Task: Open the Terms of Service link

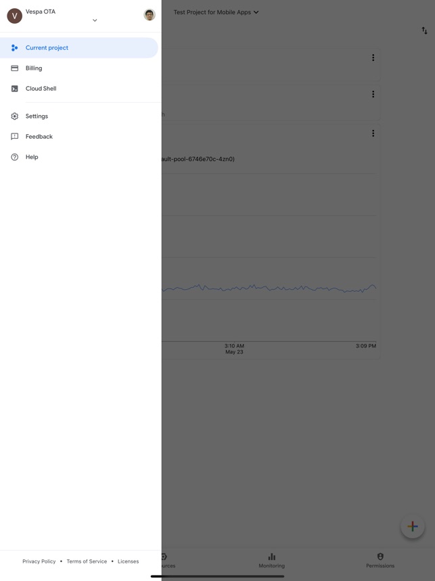Action: tap(87, 561)
